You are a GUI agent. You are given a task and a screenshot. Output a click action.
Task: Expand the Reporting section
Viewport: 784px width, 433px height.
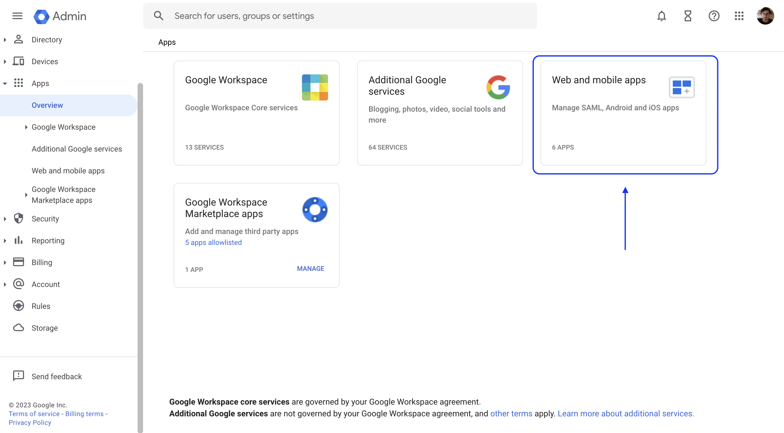point(5,241)
